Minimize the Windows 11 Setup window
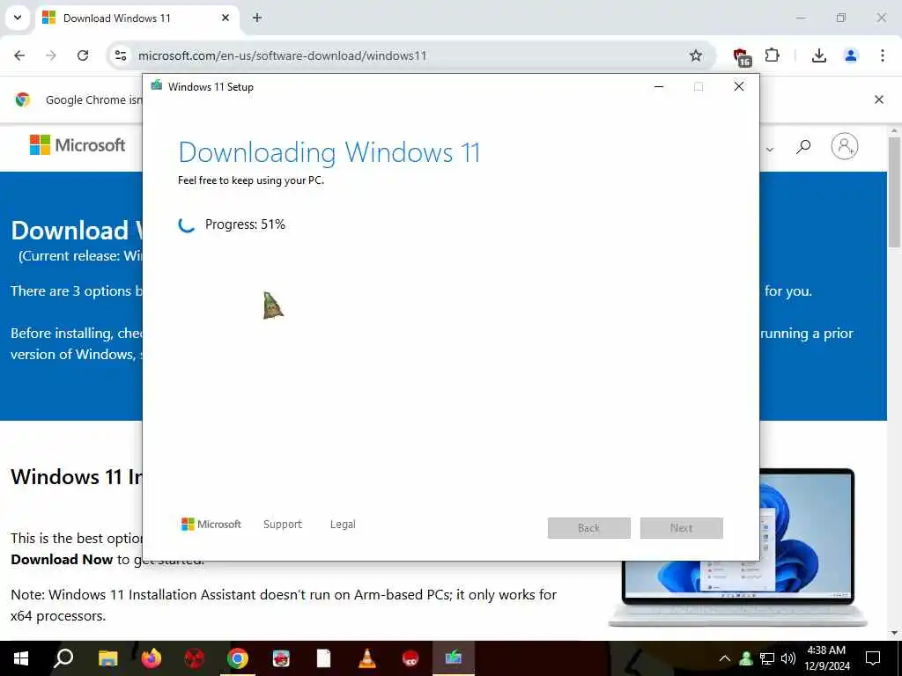This screenshot has height=676, width=902. click(659, 87)
